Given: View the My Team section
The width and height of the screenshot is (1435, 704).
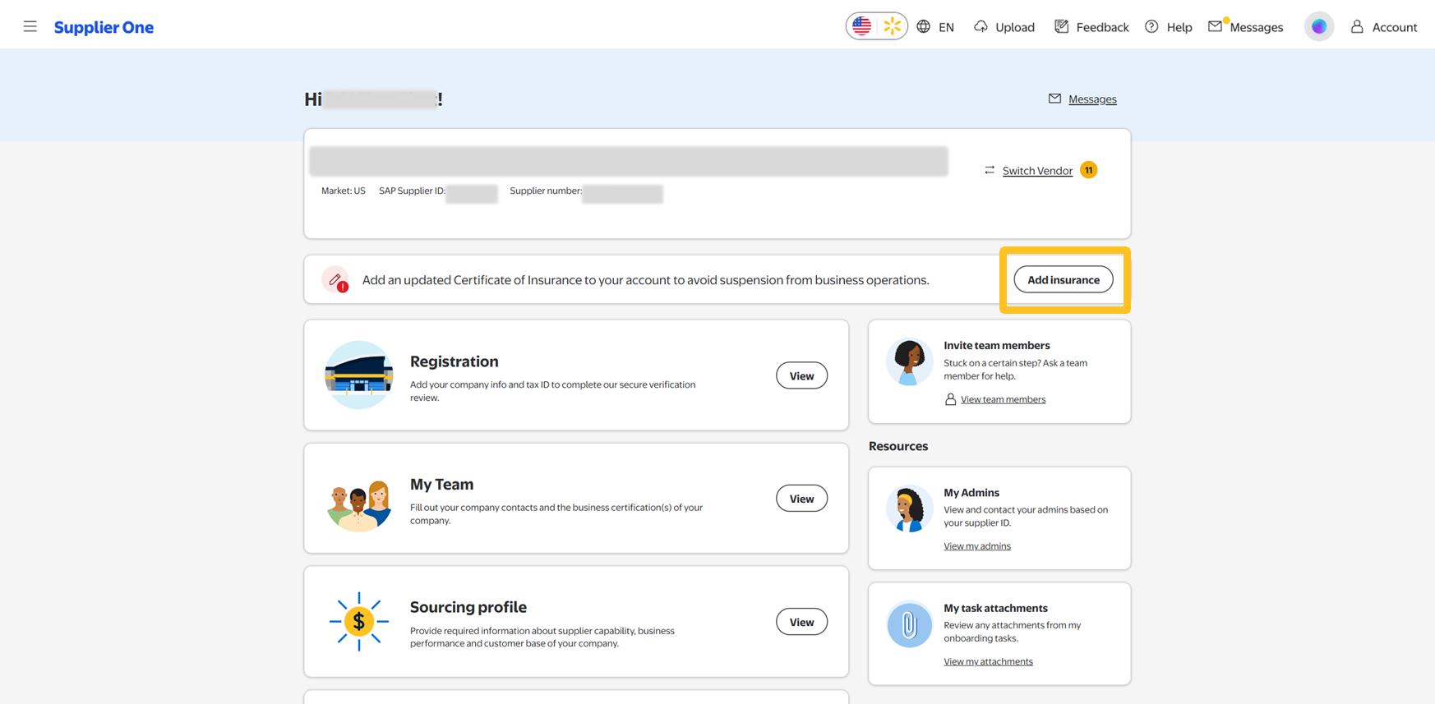Looking at the screenshot, I should (x=801, y=499).
